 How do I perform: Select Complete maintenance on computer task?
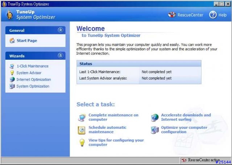tap(113, 117)
